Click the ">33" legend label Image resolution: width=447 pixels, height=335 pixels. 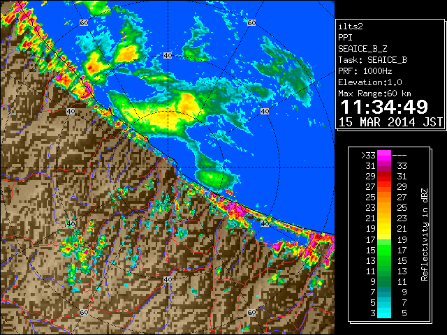(x=368, y=156)
